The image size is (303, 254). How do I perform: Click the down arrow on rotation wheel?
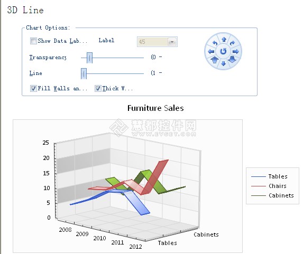point(224,63)
